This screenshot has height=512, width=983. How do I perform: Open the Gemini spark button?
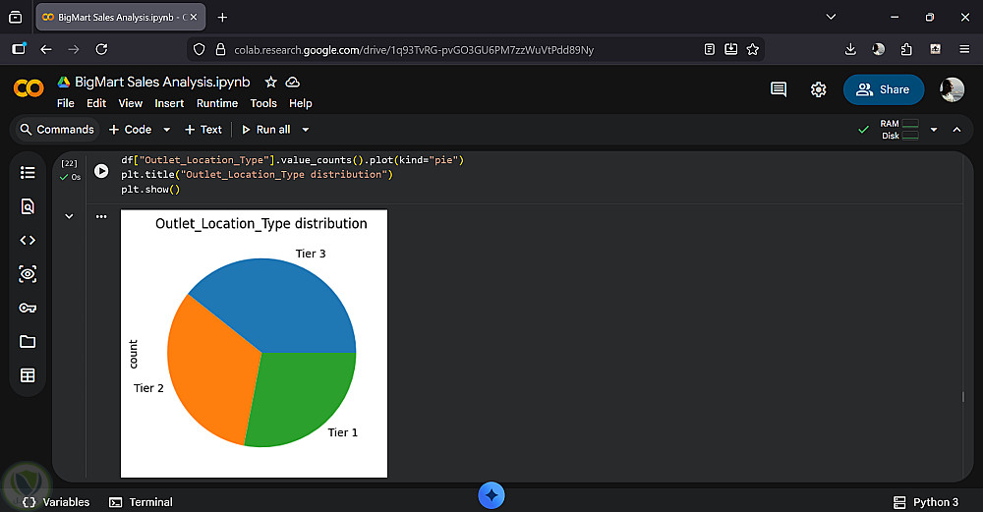(x=491, y=495)
